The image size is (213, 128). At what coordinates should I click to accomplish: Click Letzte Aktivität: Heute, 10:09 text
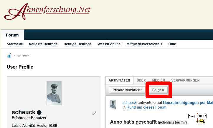pos(34,126)
